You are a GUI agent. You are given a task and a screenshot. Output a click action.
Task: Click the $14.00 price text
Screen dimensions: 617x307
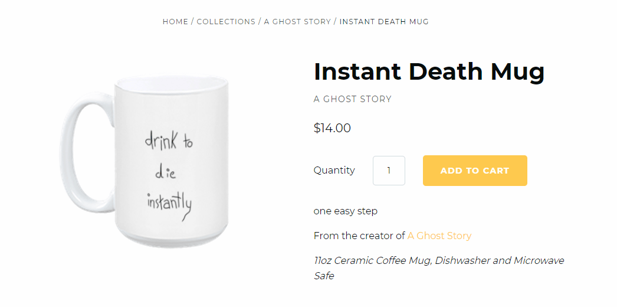coord(332,128)
